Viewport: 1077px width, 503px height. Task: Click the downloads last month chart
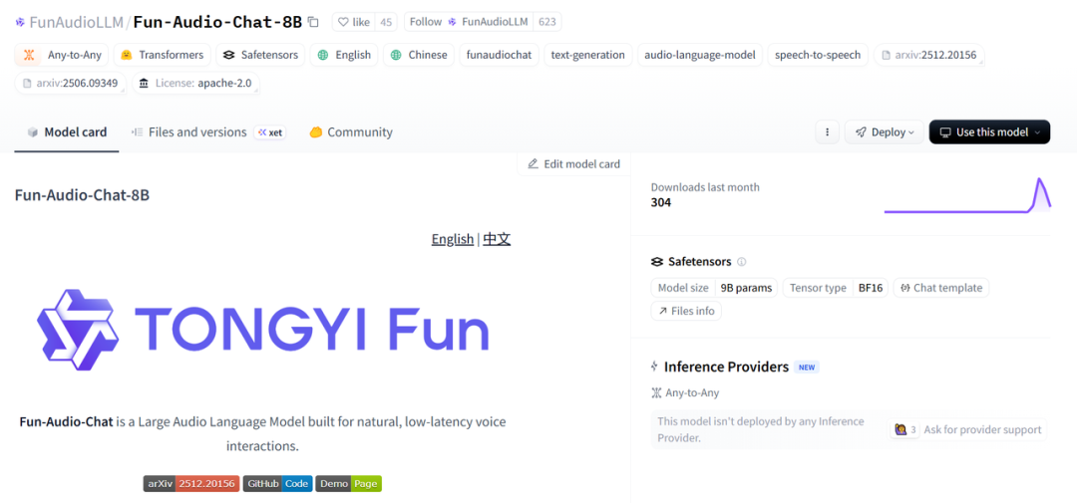967,195
